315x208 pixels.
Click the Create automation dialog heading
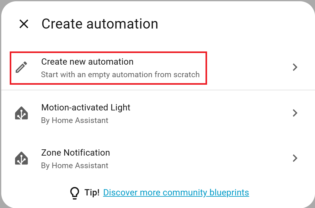coord(100,24)
